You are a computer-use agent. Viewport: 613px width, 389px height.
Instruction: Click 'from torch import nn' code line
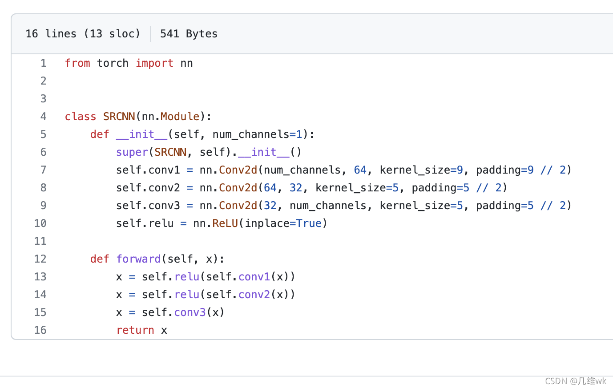coord(129,63)
